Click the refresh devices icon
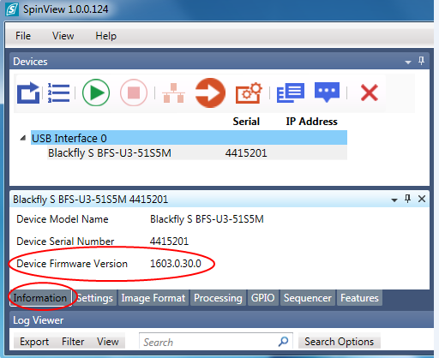 point(28,93)
